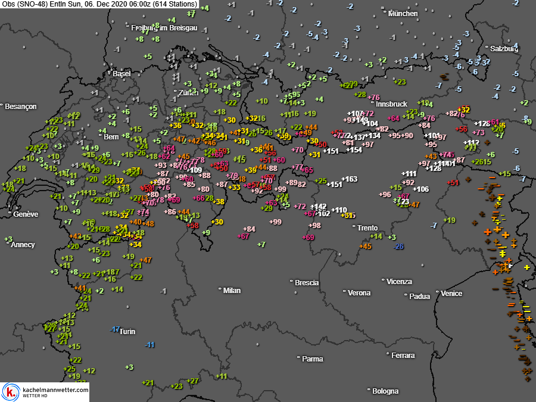Click the Trento city label

tap(367, 228)
